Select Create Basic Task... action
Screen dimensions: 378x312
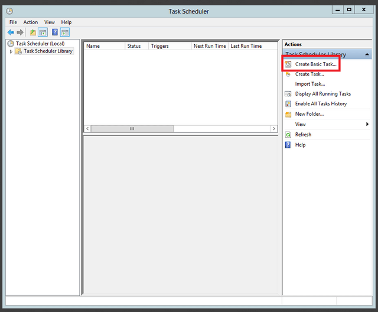[x=315, y=64]
